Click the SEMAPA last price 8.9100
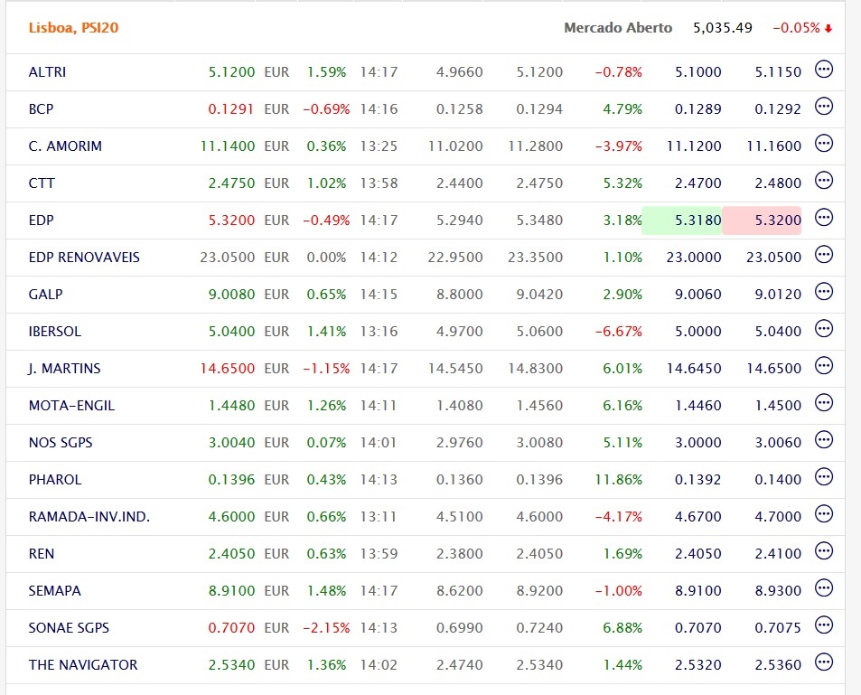This screenshot has width=861, height=695. click(231, 591)
